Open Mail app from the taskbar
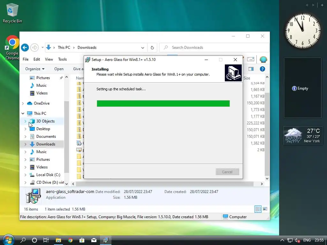This screenshot has width=327, height=245. 94,240
